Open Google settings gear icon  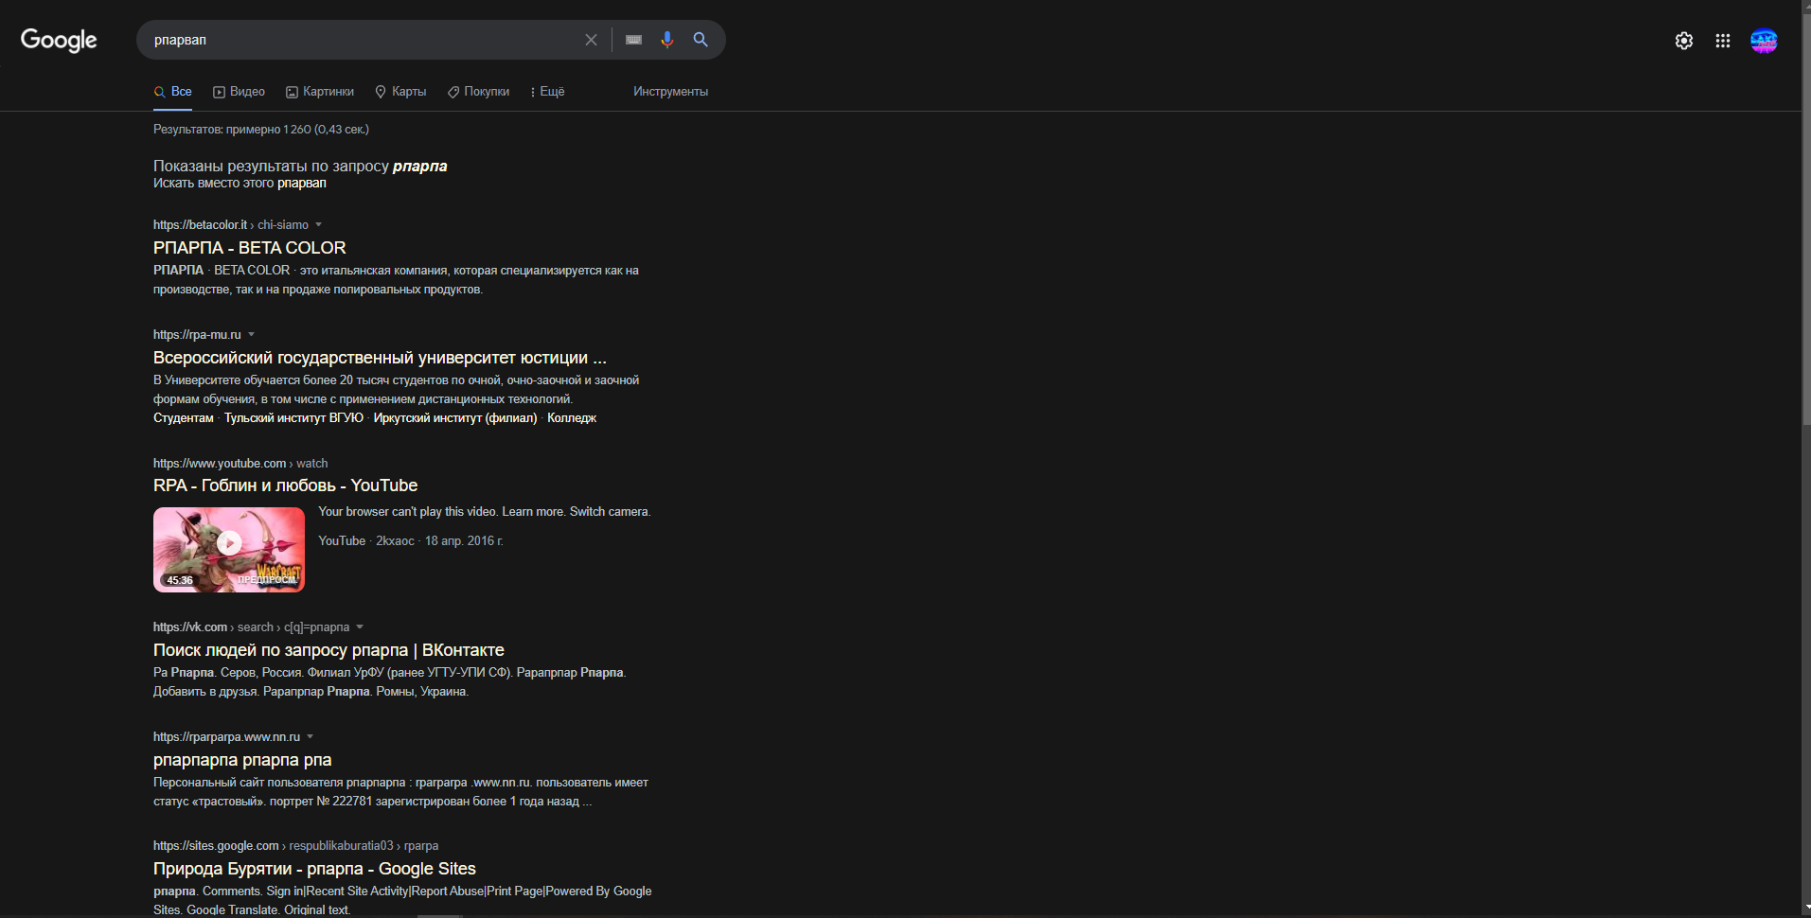[1684, 41]
